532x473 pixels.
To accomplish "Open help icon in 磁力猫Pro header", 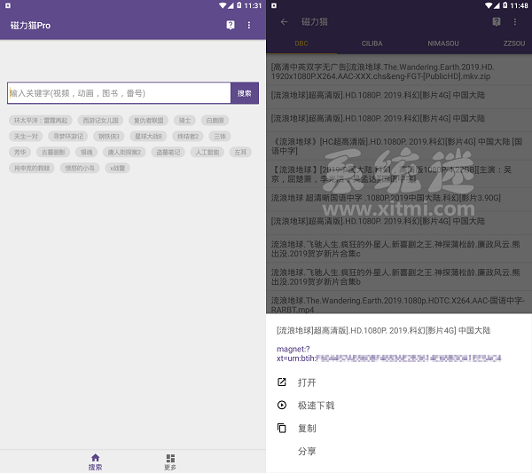I will coord(231,25).
